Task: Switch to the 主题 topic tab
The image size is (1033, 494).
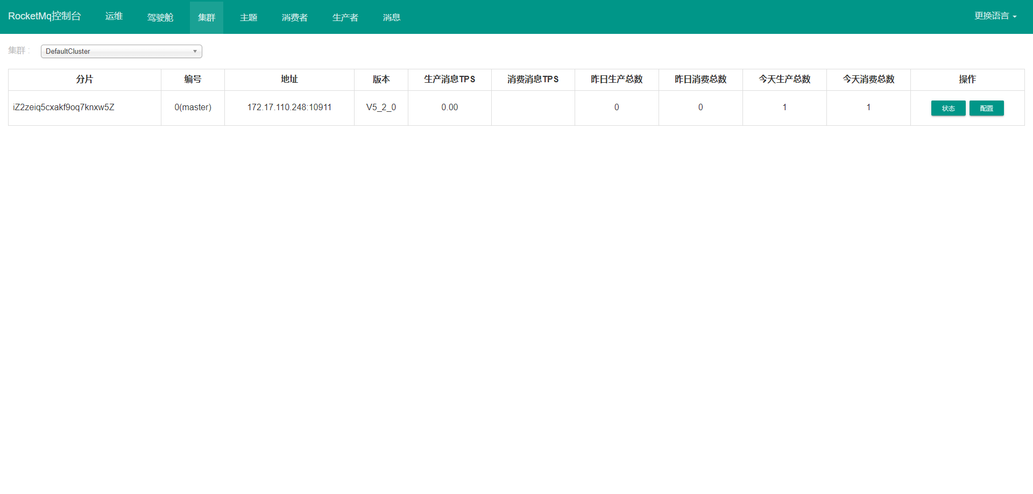Action: coord(249,17)
